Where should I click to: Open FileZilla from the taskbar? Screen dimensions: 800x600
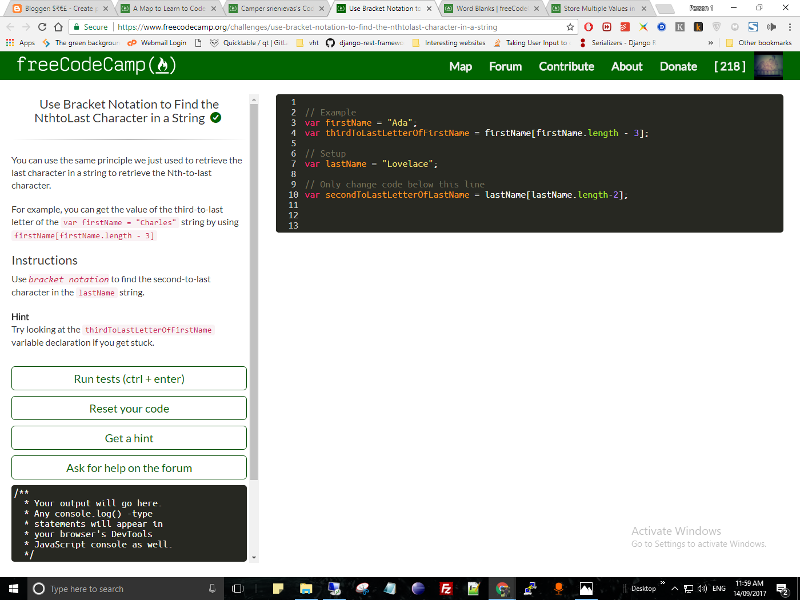[446, 589]
